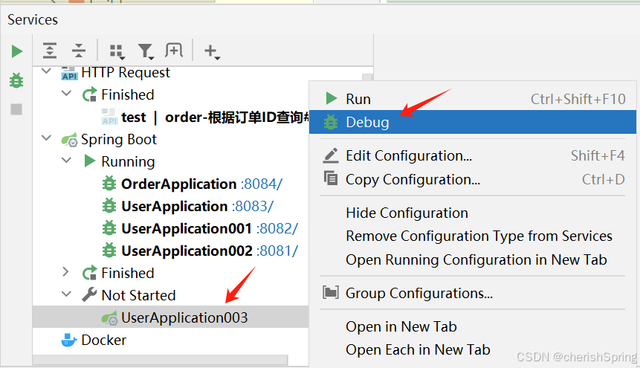Image resolution: width=640 pixels, height=368 pixels.
Task: Click the UserApplication002 bug icon
Action: 109,251
